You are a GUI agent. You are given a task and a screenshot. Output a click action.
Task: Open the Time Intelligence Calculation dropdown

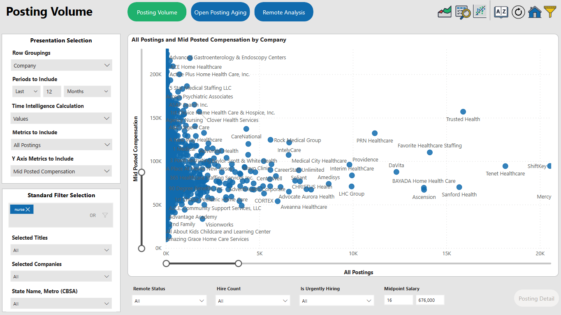click(61, 118)
